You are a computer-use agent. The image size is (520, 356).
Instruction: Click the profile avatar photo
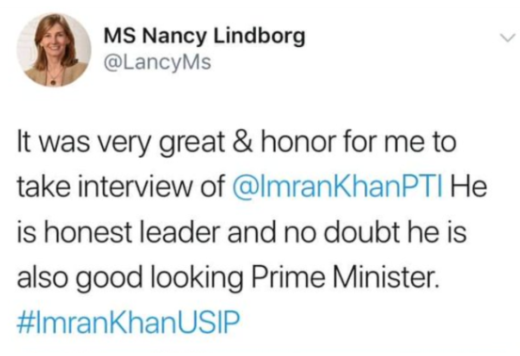pos(54,50)
